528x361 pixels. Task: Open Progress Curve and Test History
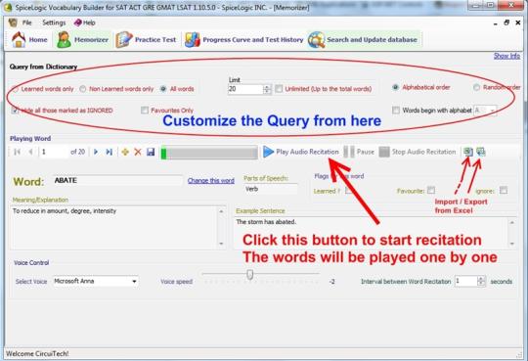point(244,40)
